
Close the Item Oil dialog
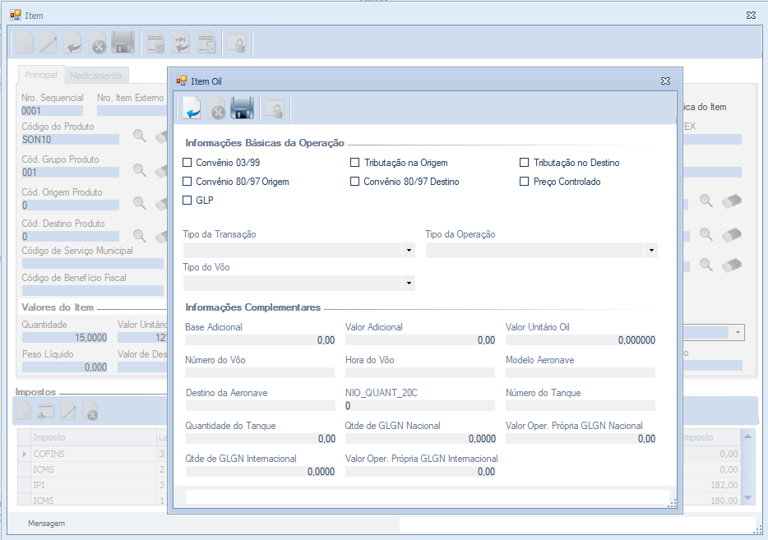pos(665,81)
